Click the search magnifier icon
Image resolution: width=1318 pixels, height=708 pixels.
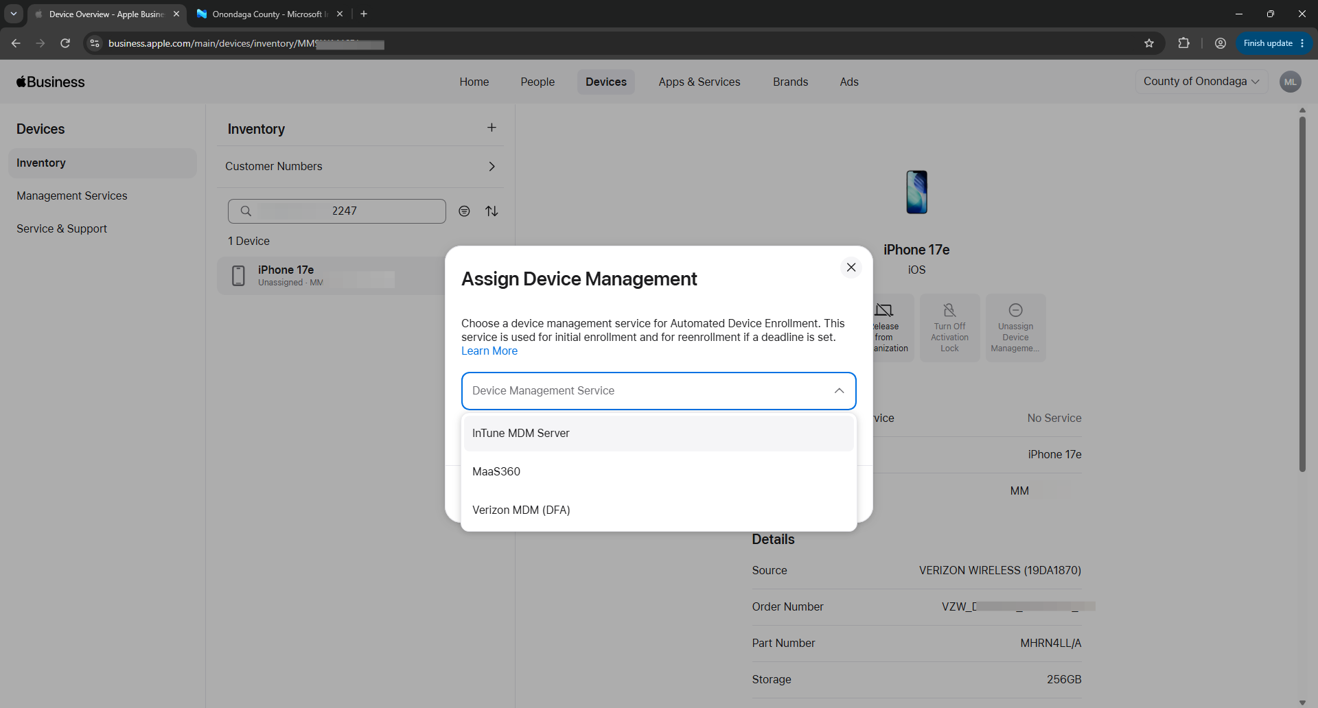(x=246, y=211)
